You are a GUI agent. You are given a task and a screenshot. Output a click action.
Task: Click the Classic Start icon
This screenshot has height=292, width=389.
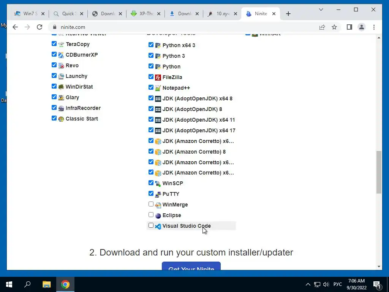61,119
